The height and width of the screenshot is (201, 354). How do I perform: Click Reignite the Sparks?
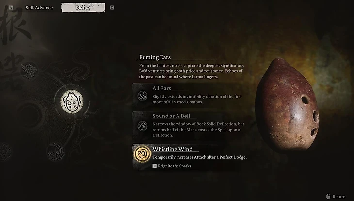click(x=174, y=166)
